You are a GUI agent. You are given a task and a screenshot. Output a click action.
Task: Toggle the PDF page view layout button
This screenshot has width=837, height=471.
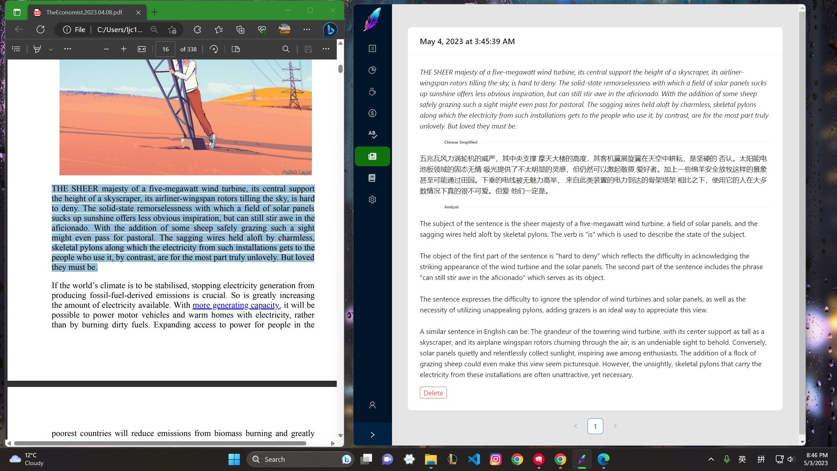(x=236, y=49)
